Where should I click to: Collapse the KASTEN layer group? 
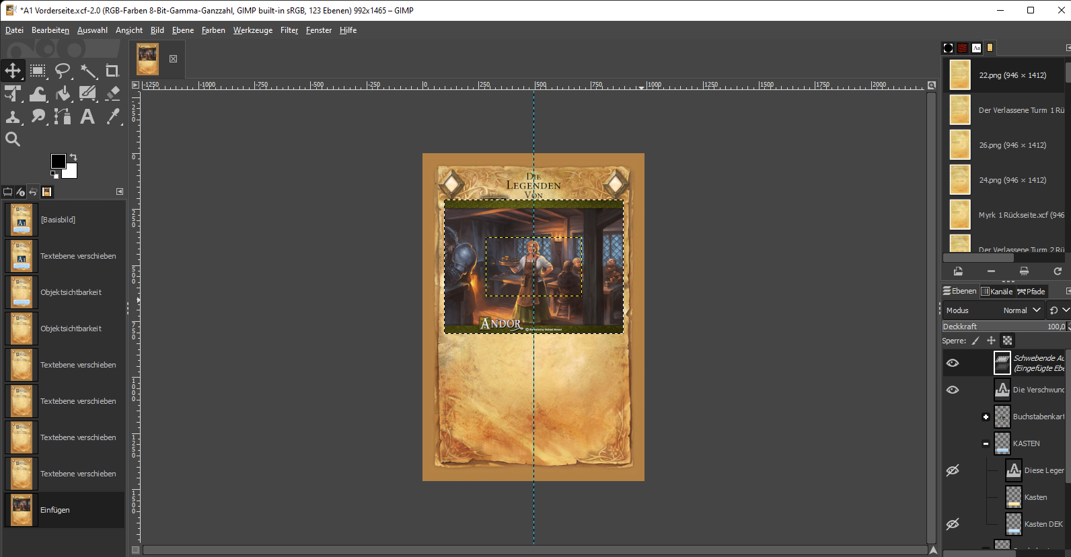(x=986, y=443)
